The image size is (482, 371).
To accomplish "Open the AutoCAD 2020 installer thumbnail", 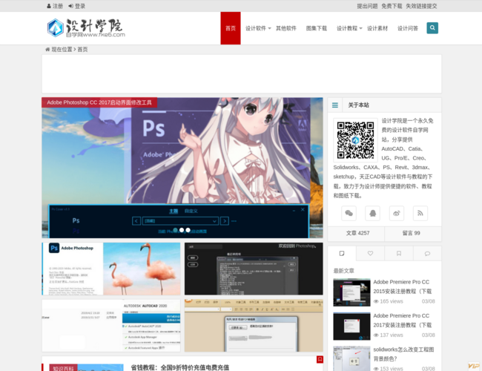I will (111, 326).
